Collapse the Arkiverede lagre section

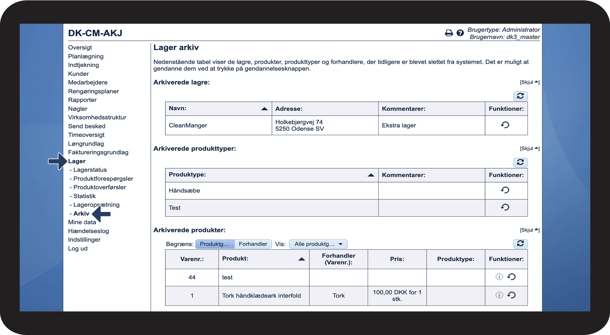coord(530,82)
